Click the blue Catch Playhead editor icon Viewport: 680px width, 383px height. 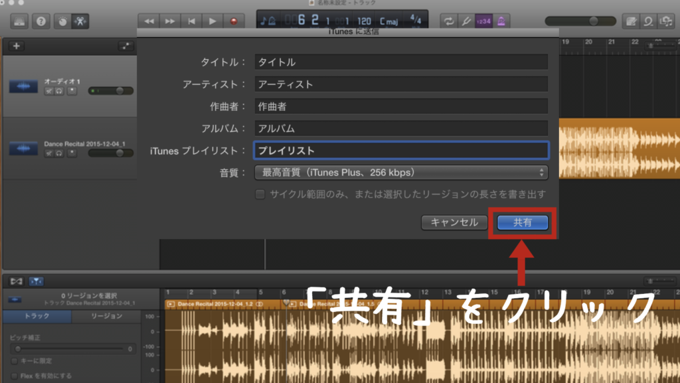coord(36,281)
